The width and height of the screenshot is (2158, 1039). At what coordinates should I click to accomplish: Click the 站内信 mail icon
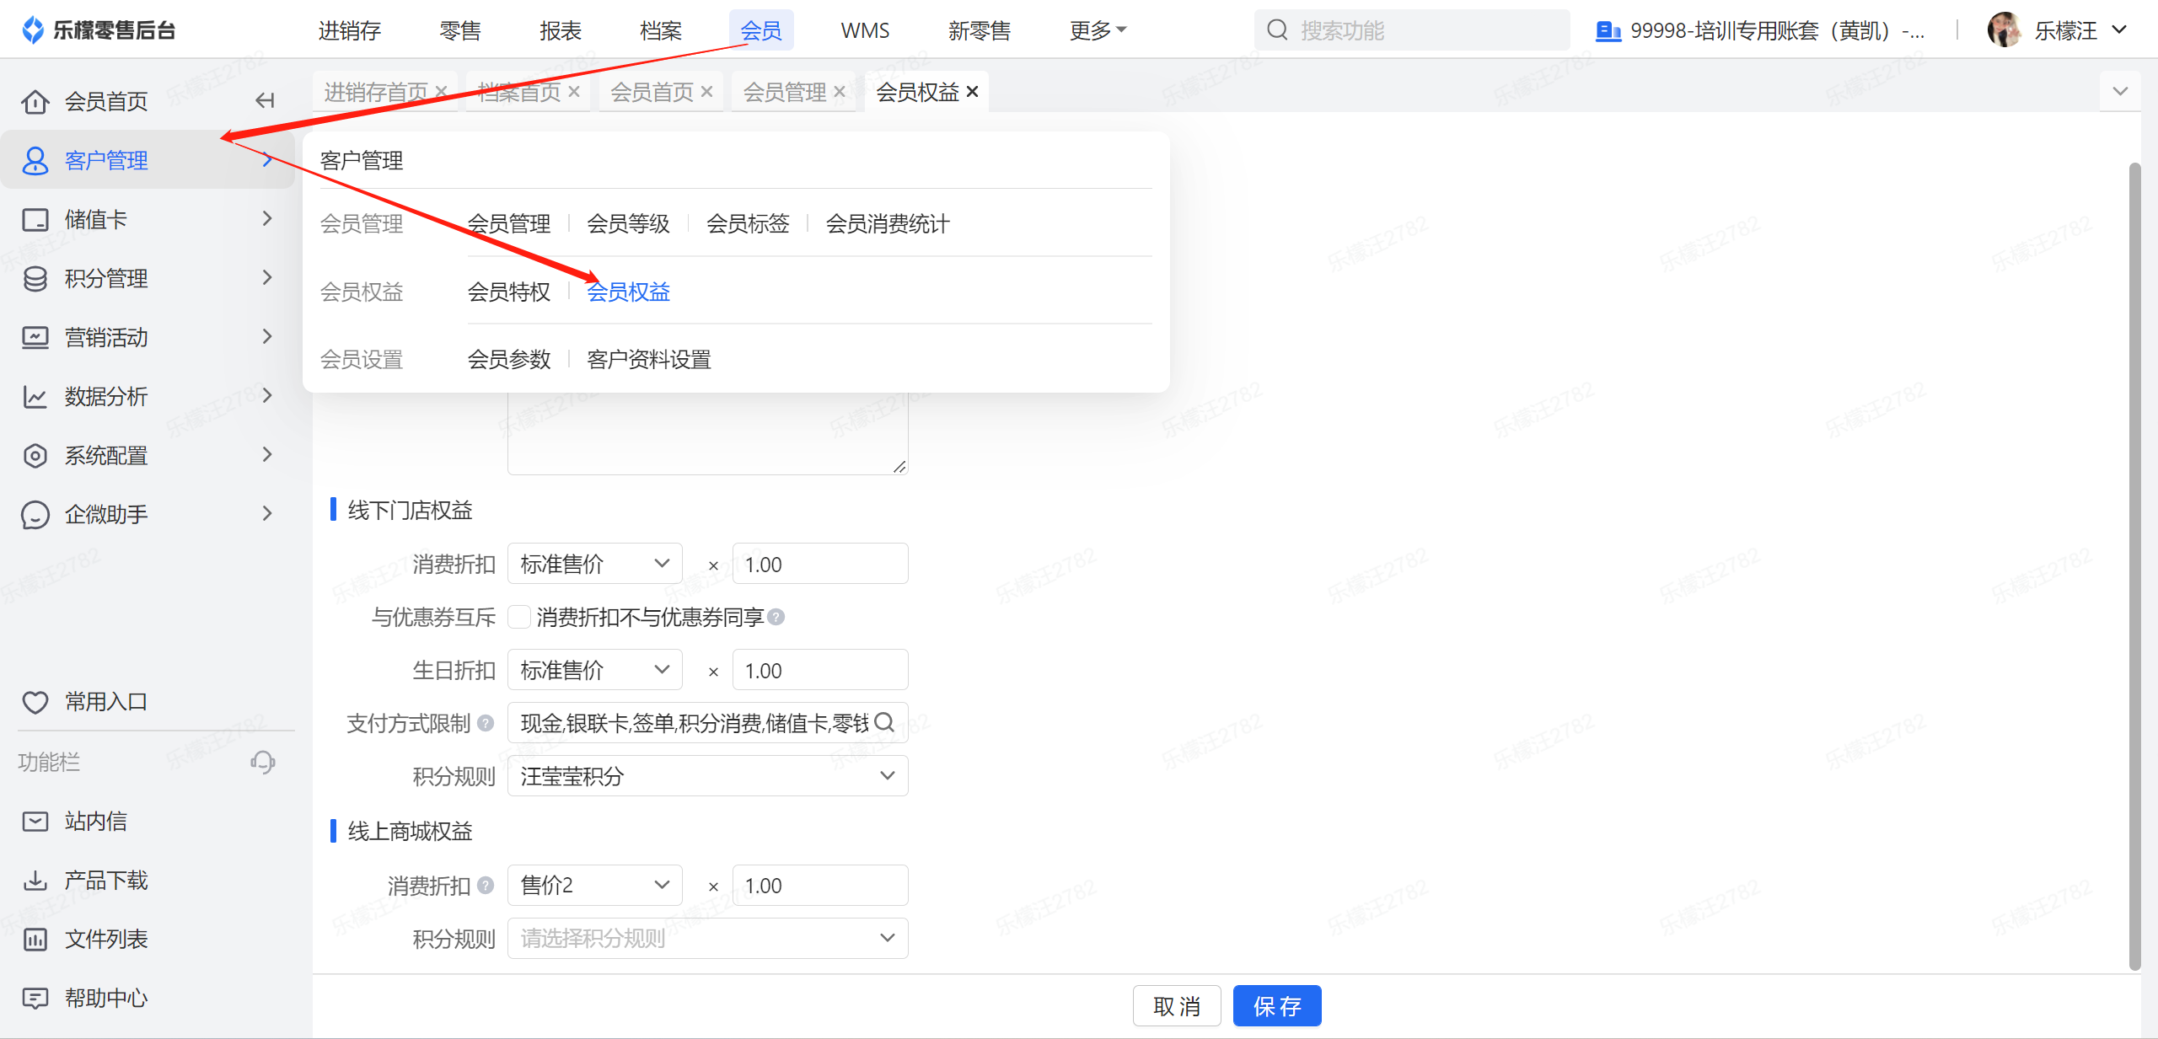(x=35, y=821)
